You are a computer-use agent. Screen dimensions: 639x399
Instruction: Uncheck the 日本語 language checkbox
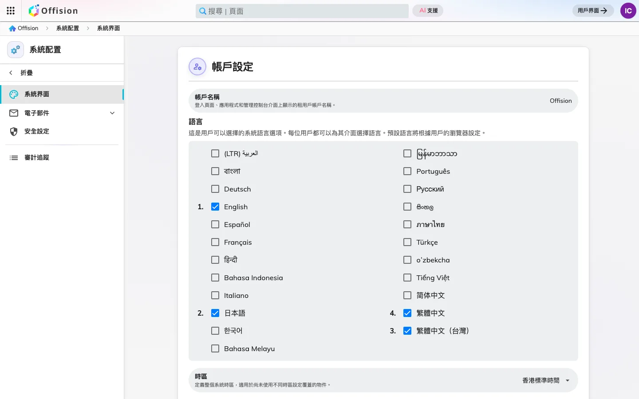[x=215, y=313]
